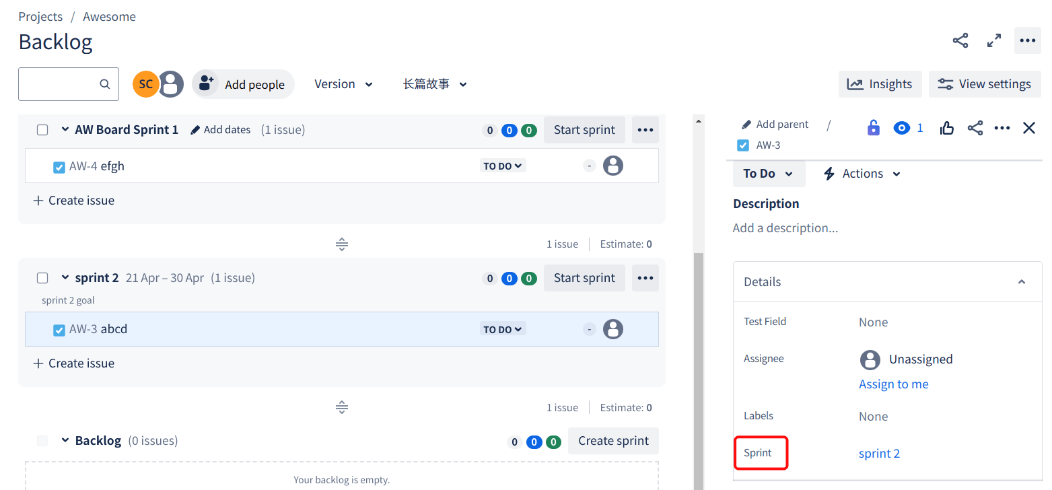Click the Add parent pencil icon
This screenshot has width=1052, height=490.
pyautogui.click(x=747, y=124)
